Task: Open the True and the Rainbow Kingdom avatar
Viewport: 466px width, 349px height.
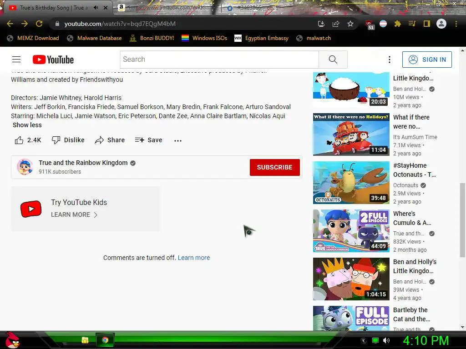Action: click(x=25, y=167)
